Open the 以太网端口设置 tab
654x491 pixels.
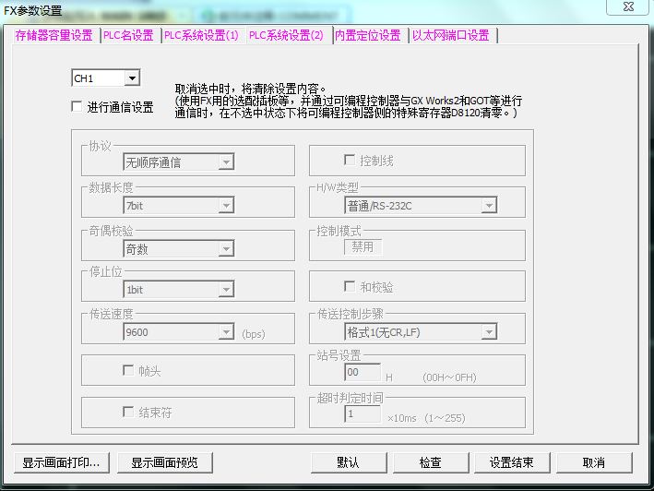(x=450, y=35)
